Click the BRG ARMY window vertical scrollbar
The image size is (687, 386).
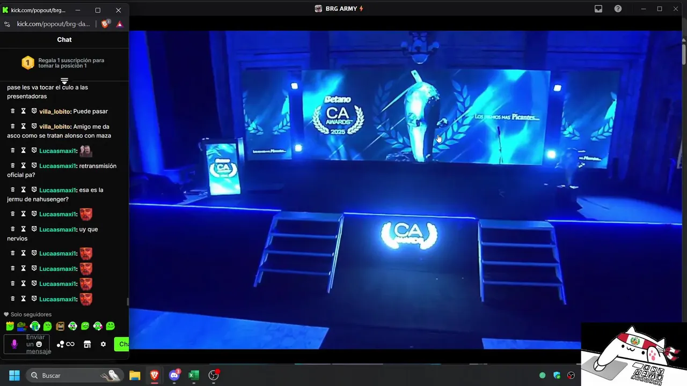[x=684, y=54]
